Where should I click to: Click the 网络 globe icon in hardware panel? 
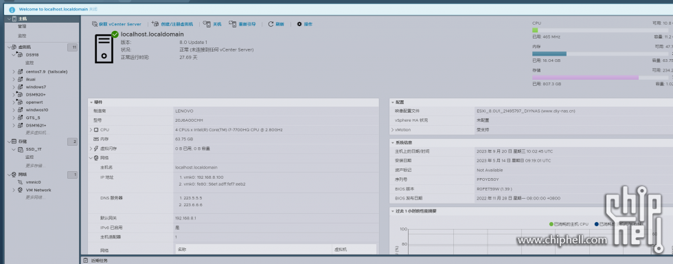tap(96, 158)
